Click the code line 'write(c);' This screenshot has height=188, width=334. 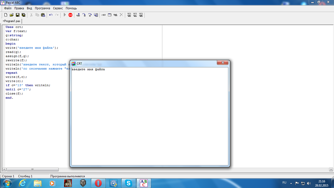coord(14,81)
